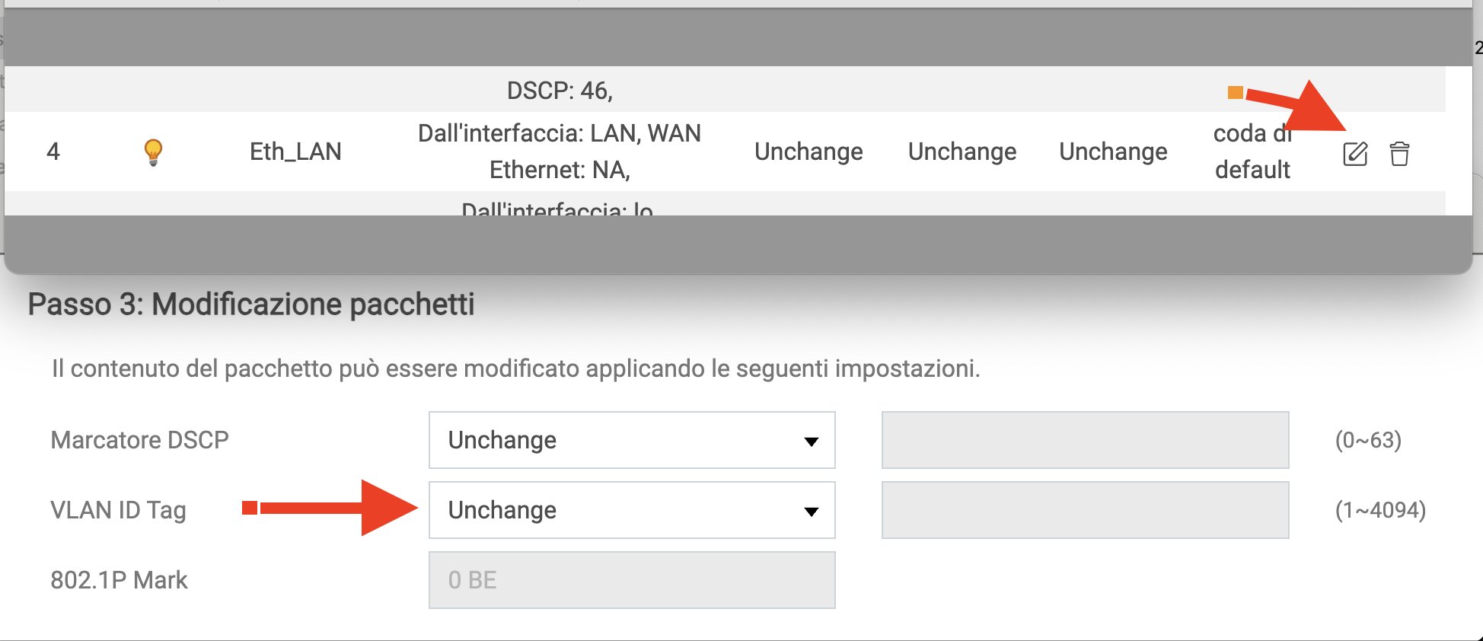Toggle the lightbulb status icon in row 4
Image resolution: width=1483 pixels, height=641 pixels.
click(153, 151)
